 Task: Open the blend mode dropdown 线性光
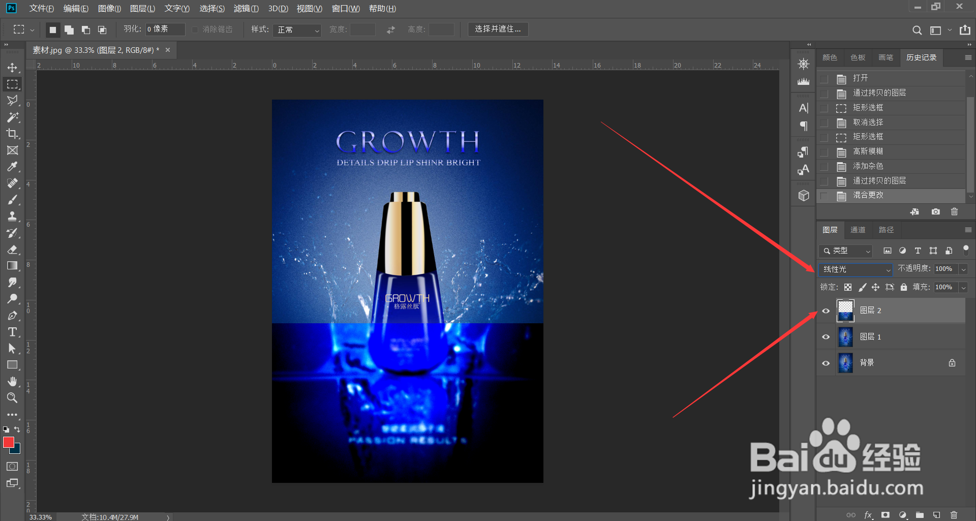point(856,269)
